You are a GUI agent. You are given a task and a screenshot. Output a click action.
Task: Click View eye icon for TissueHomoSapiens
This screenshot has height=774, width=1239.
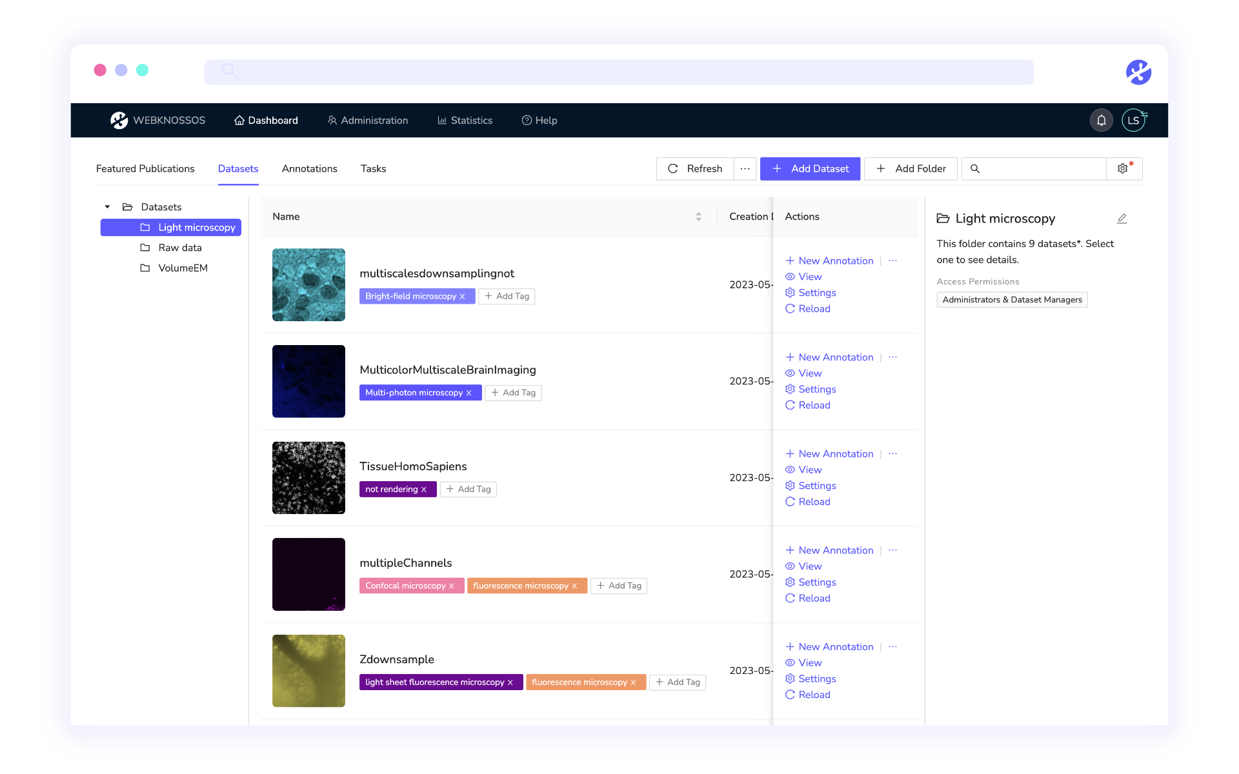click(790, 470)
